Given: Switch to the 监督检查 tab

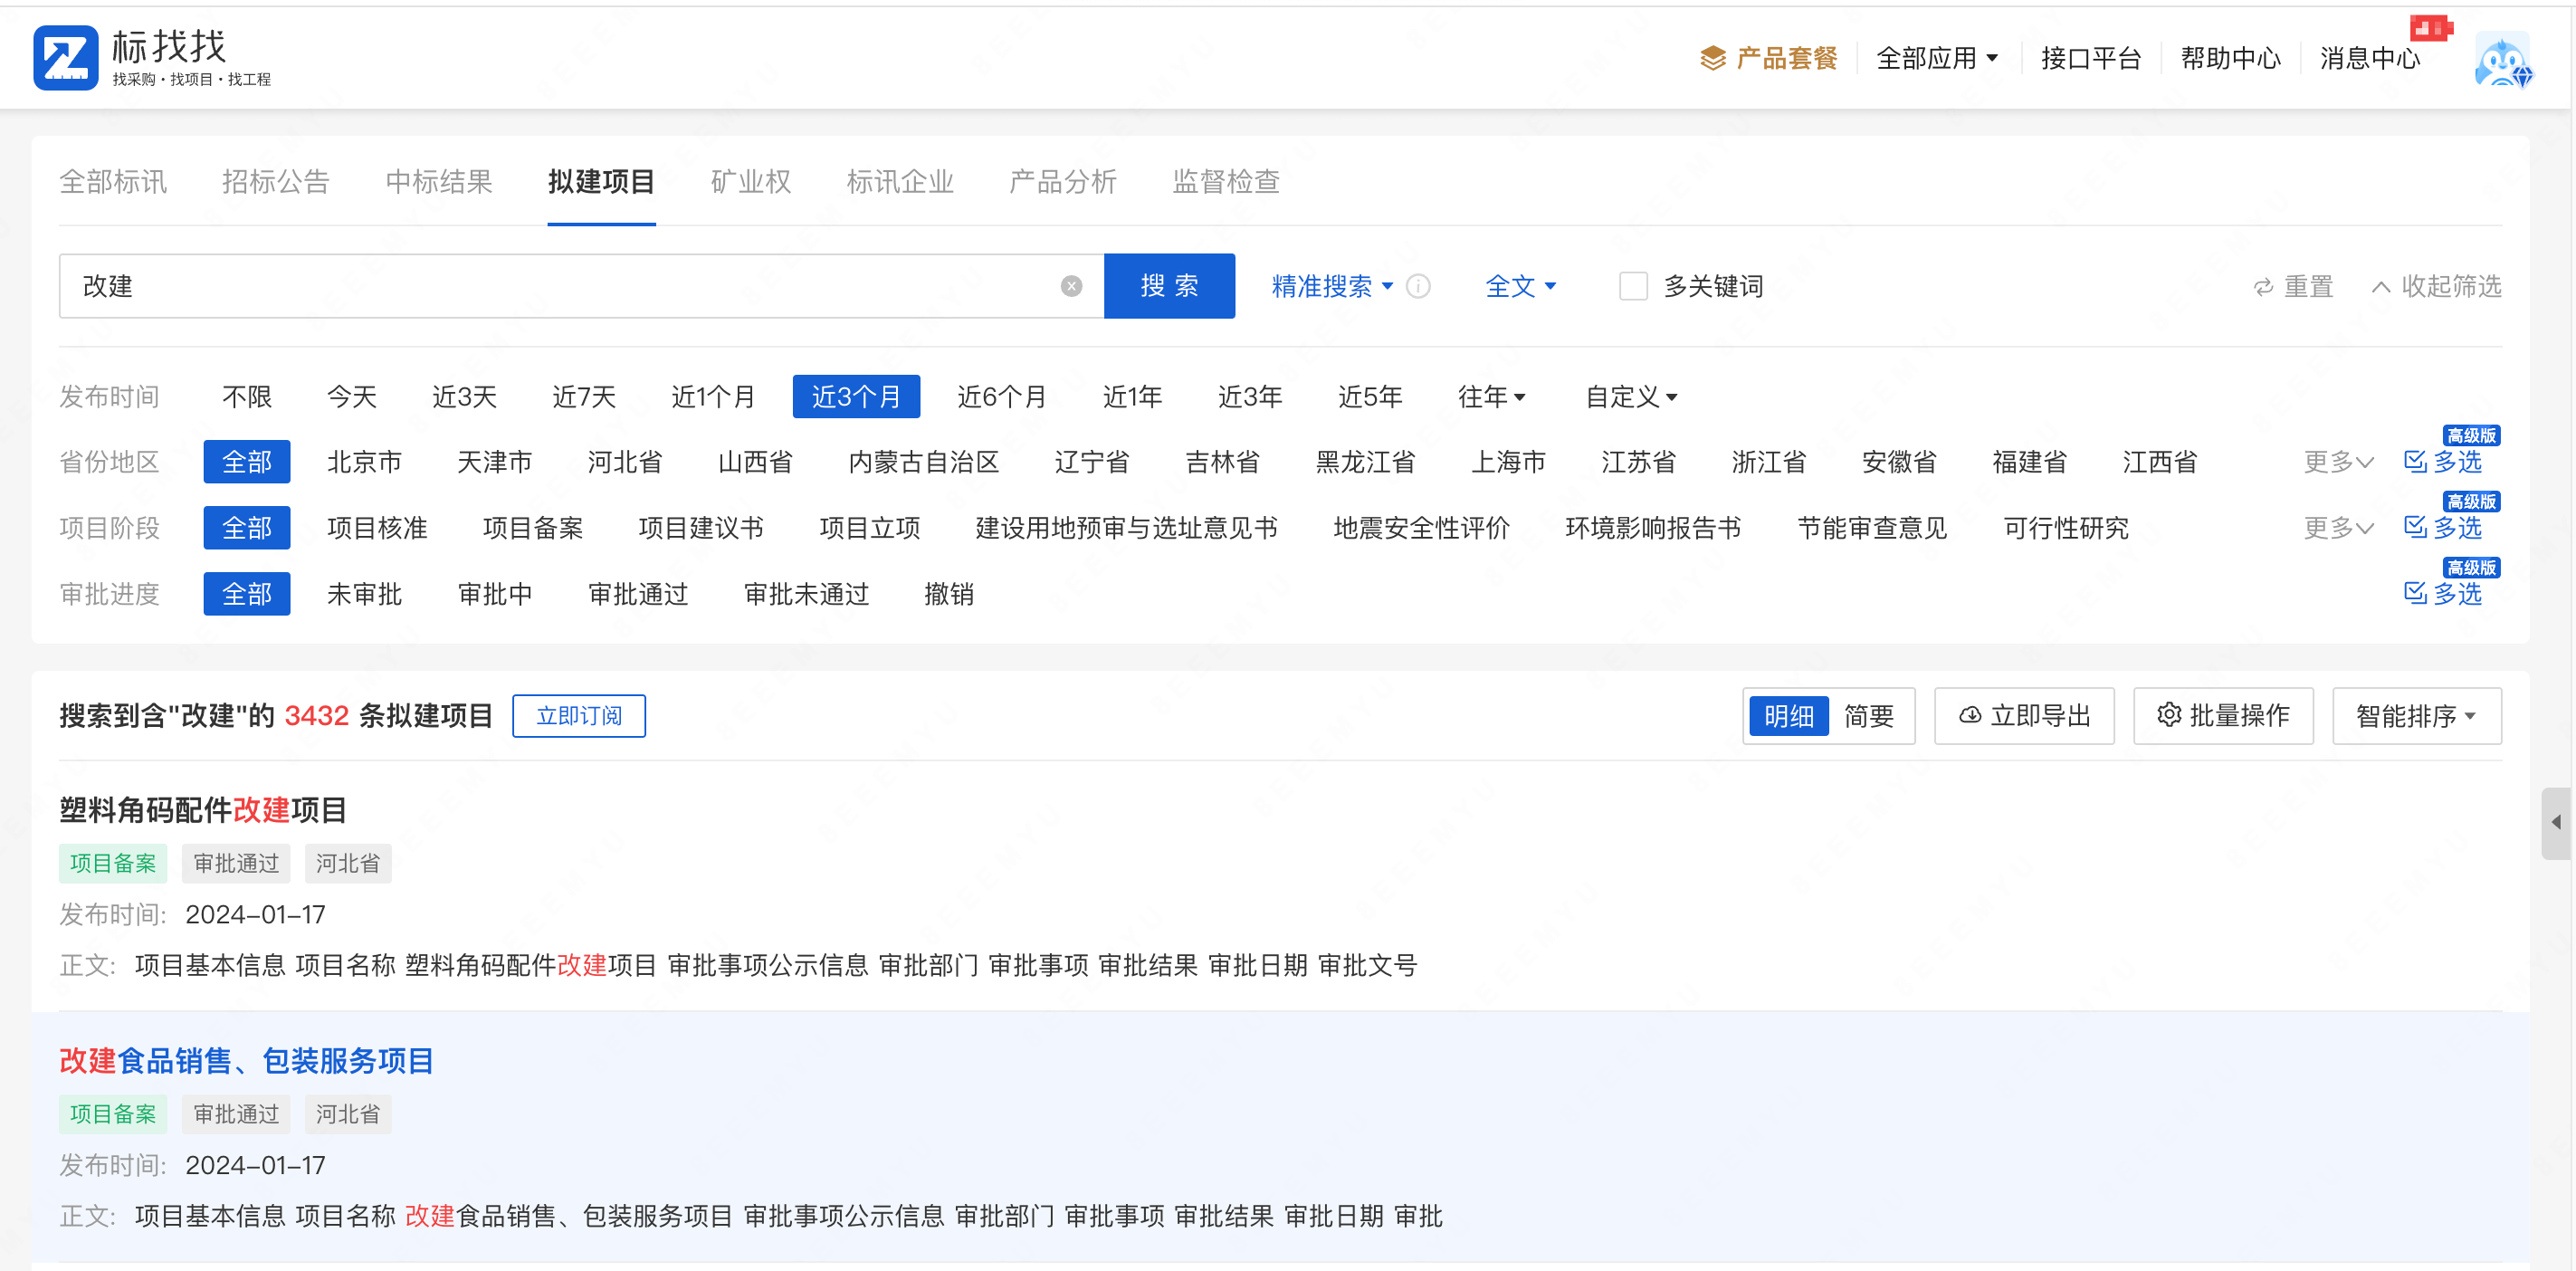Looking at the screenshot, I should pos(1225,181).
